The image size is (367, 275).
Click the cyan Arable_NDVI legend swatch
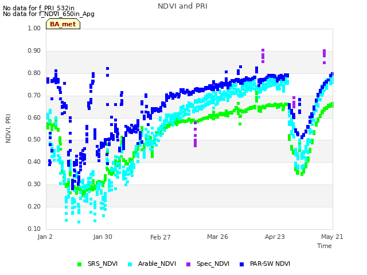130,264
